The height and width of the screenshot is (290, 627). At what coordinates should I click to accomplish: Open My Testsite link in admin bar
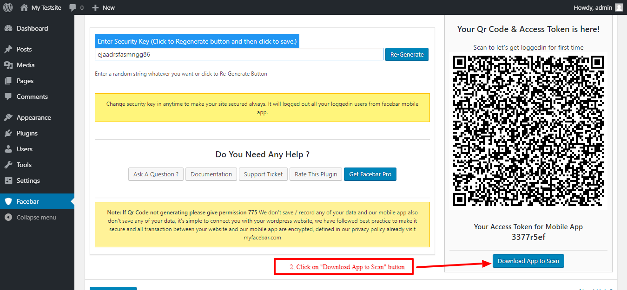coord(46,7)
